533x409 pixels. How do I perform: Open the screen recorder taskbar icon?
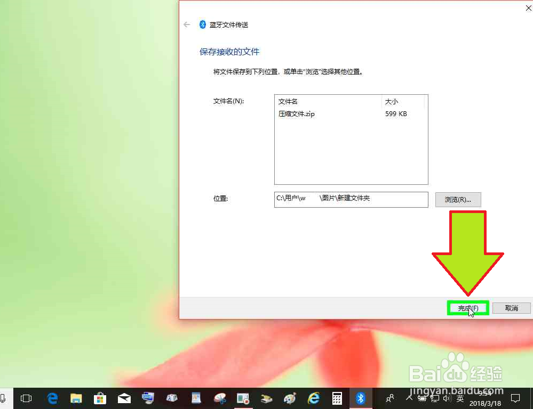(x=243, y=398)
